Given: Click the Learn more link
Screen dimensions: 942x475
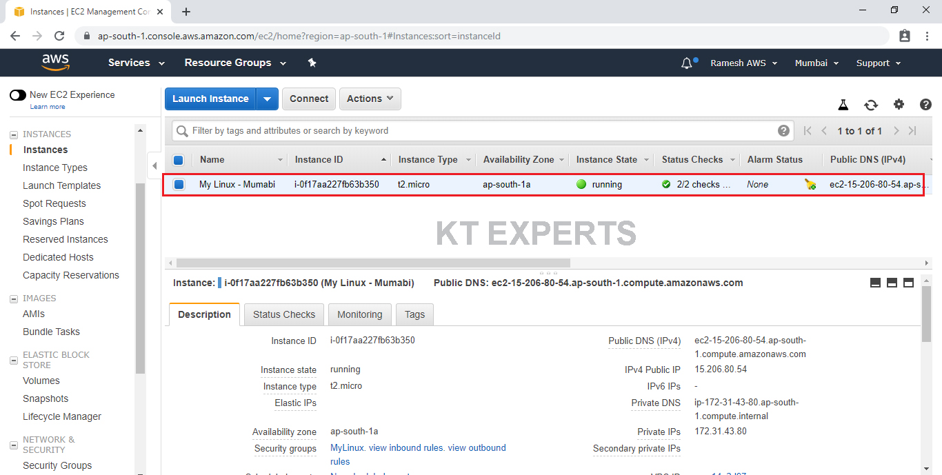Looking at the screenshot, I should click(48, 107).
